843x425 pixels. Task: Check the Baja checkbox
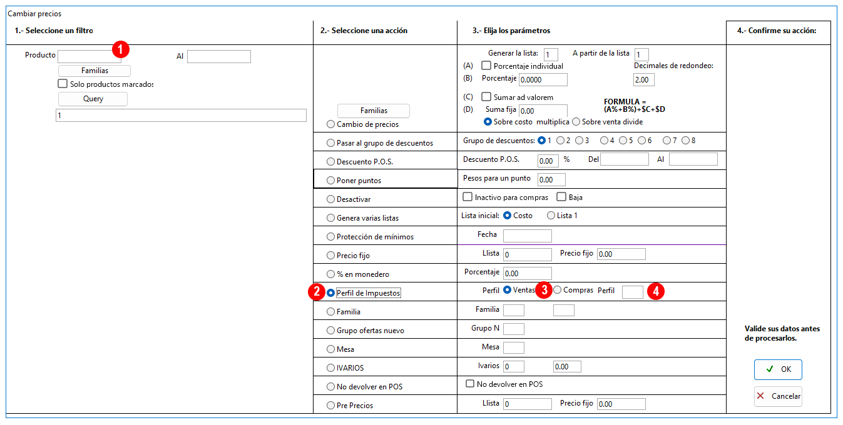[x=561, y=197]
